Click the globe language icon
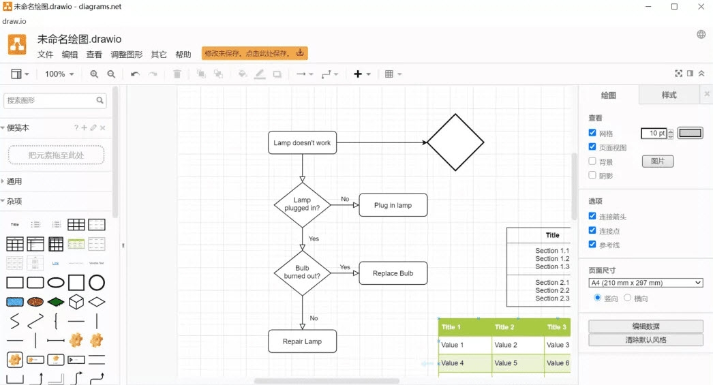 [x=701, y=35]
